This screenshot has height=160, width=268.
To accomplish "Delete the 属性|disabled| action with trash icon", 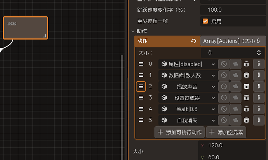I will pos(246,64).
